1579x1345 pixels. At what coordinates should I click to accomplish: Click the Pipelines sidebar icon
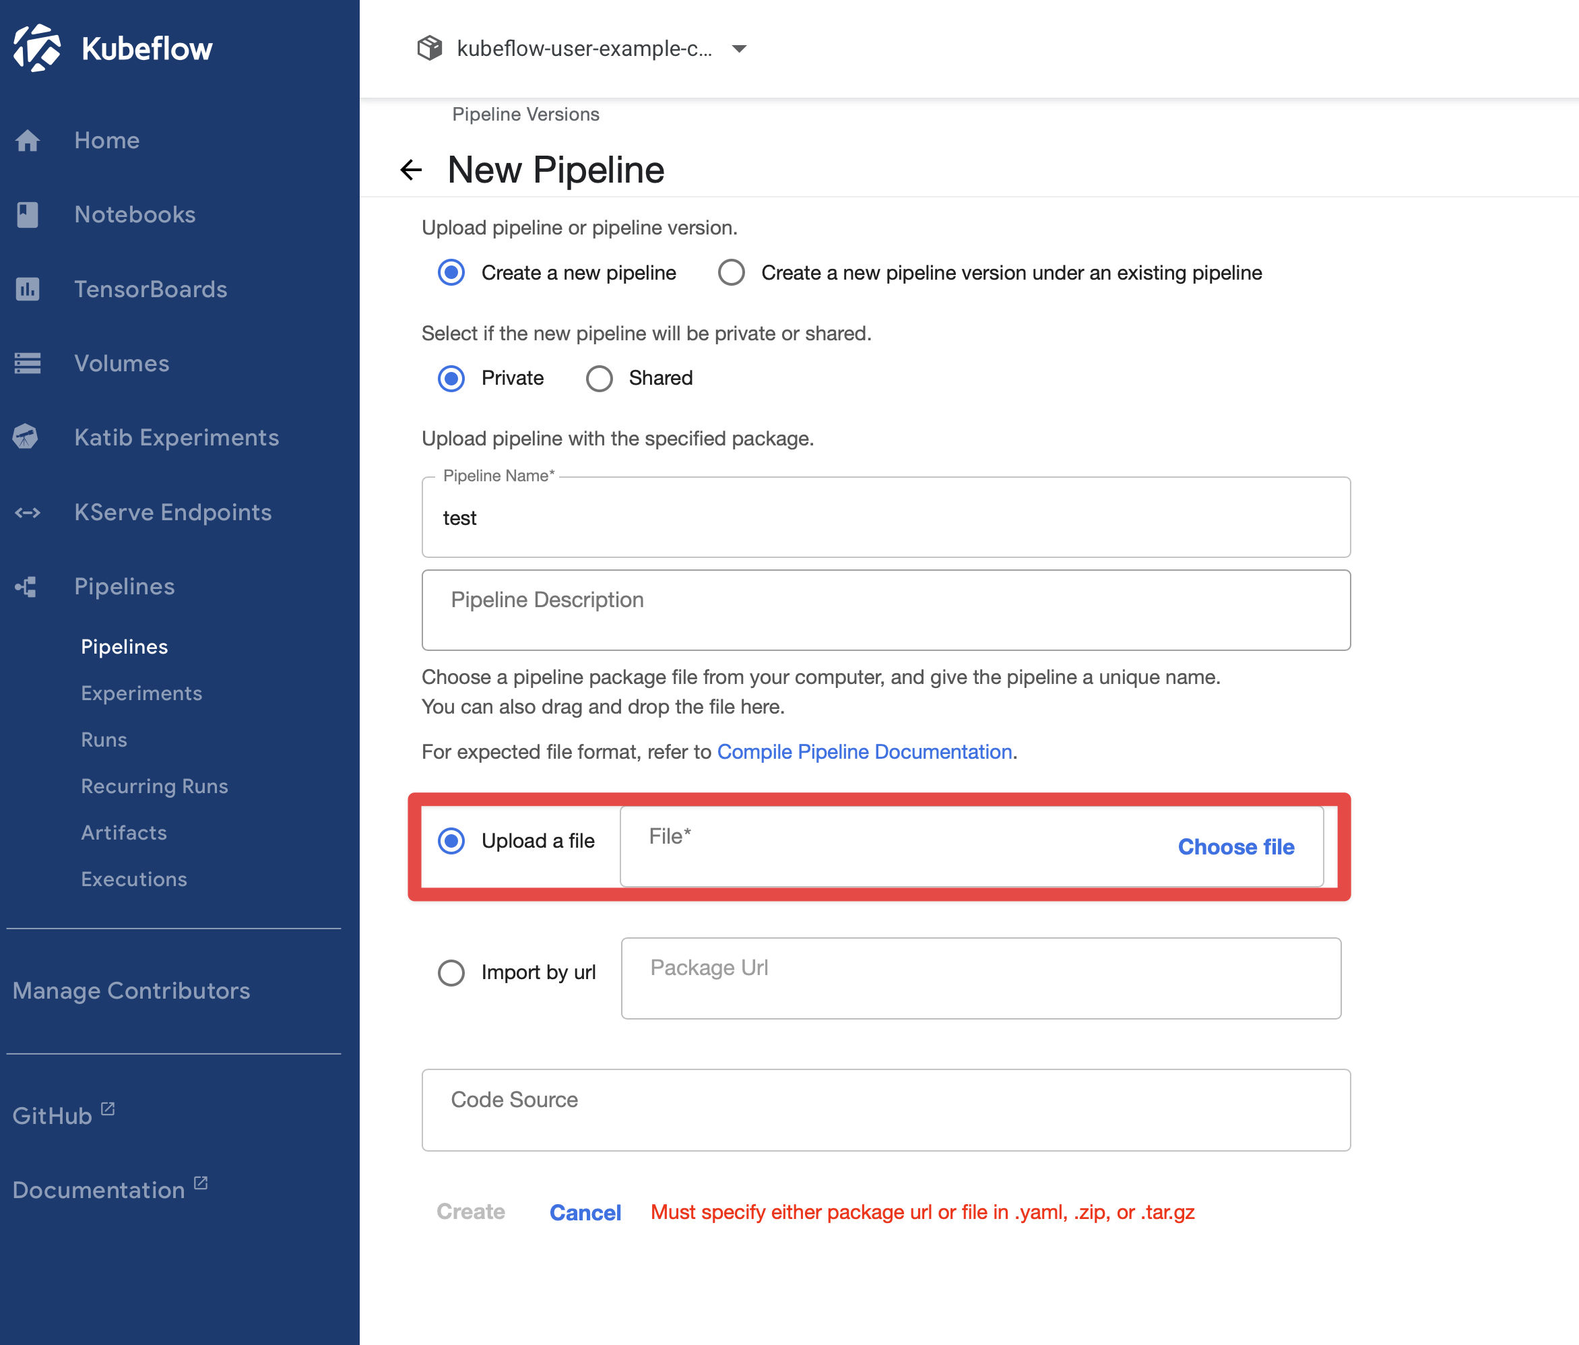click(x=26, y=586)
